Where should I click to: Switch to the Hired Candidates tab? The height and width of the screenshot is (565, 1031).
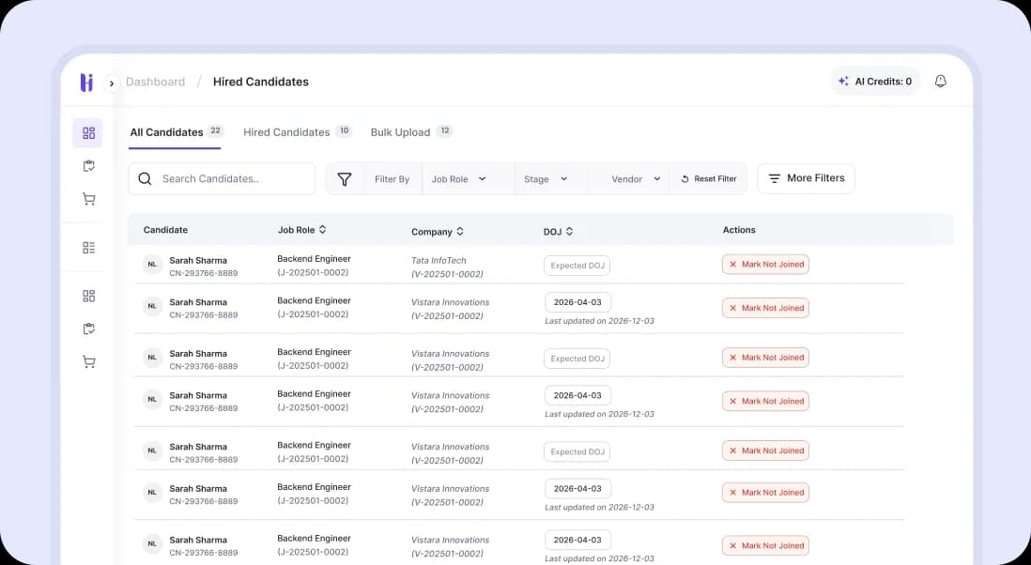tap(286, 131)
